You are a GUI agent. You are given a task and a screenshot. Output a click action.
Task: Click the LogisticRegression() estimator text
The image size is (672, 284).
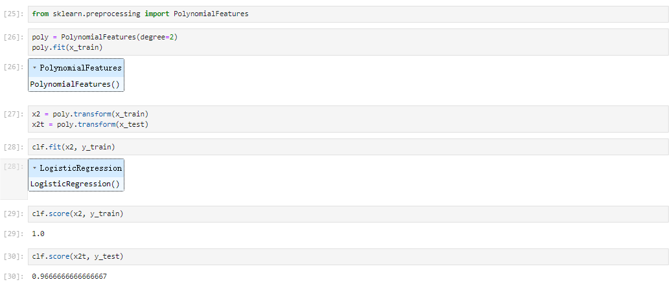[75, 184]
